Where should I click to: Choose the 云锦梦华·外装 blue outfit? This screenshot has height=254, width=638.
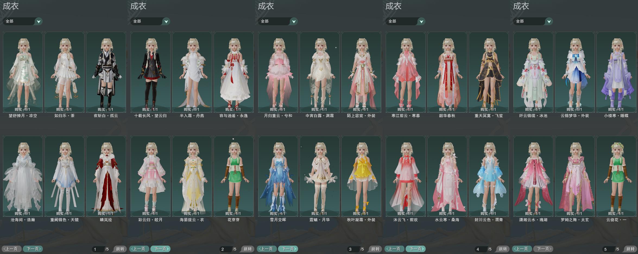575,72
